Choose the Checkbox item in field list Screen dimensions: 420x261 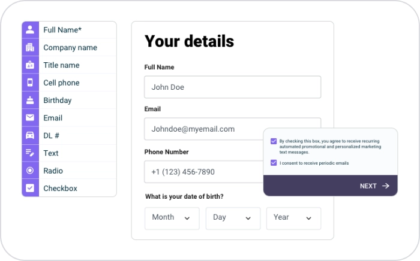[60, 189]
